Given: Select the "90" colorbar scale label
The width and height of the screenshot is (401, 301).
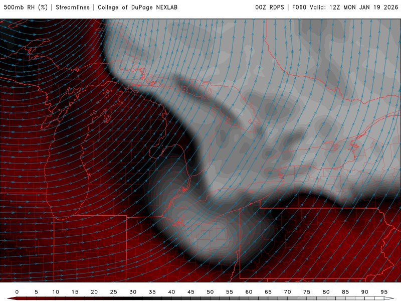Looking at the screenshot, I should [x=365, y=292].
